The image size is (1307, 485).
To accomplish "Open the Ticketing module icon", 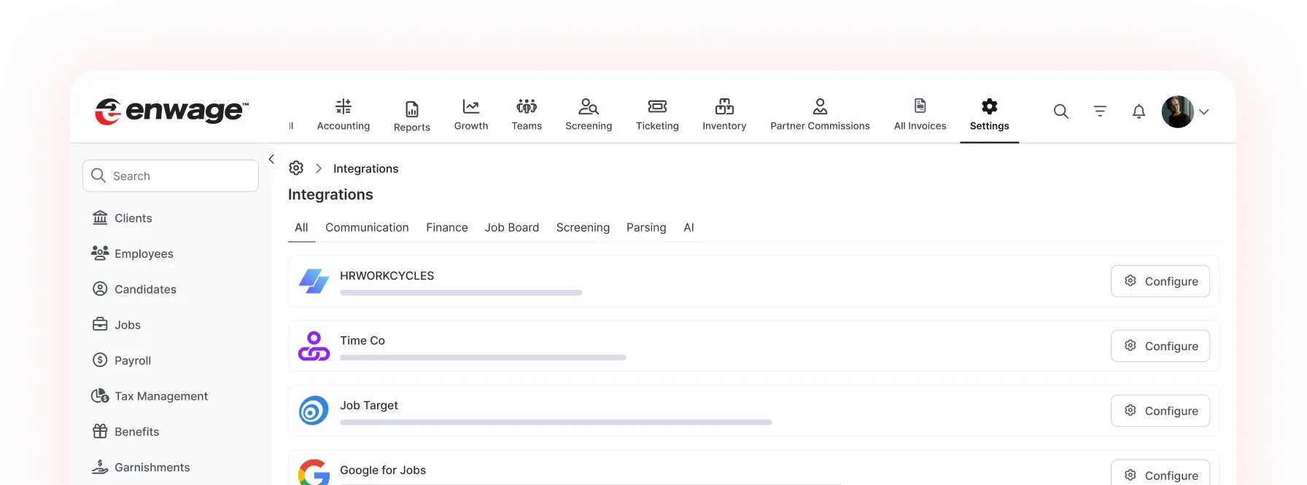I will tap(657, 107).
